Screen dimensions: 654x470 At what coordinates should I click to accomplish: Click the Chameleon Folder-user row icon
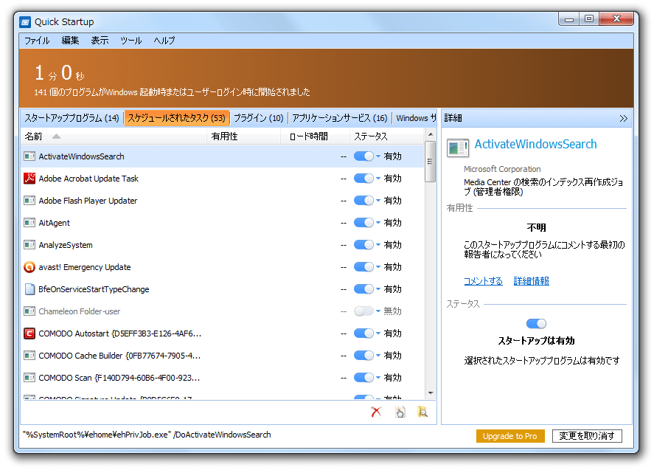click(x=29, y=311)
